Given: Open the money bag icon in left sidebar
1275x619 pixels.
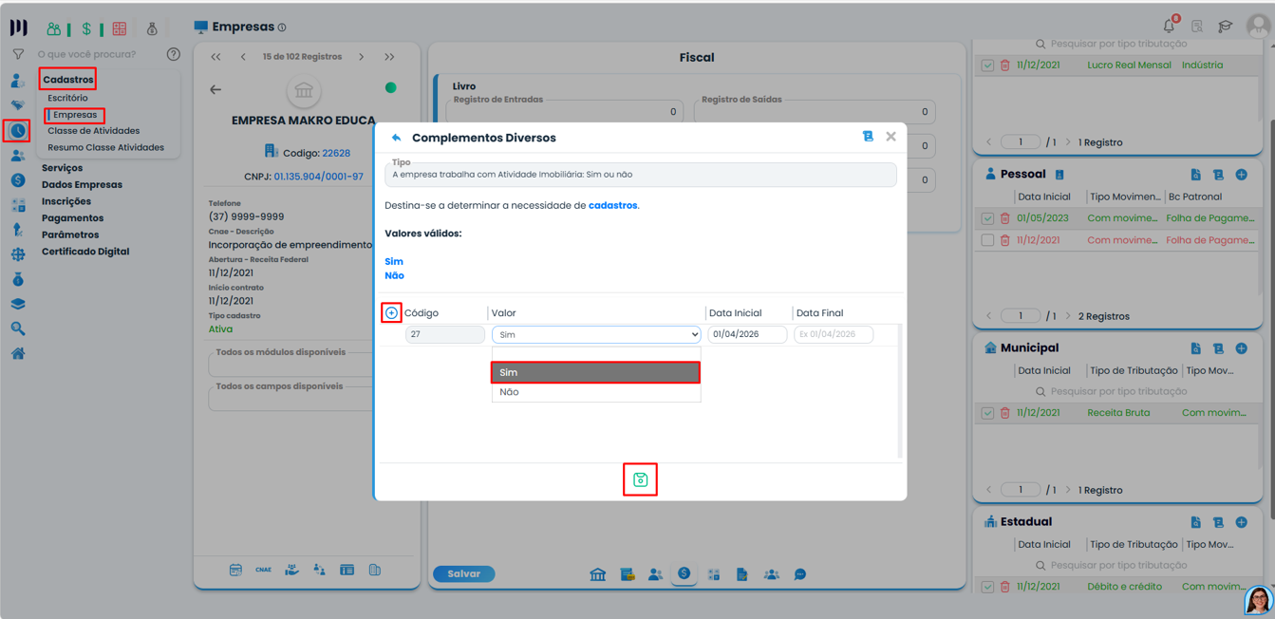Looking at the screenshot, I should pyautogui.click(x=18, y=279).
